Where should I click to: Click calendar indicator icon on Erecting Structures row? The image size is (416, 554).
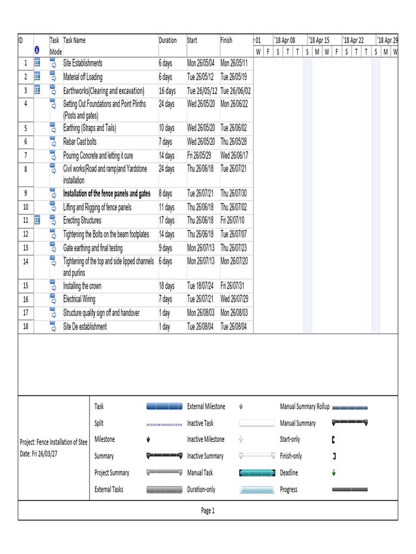[37, 220]
